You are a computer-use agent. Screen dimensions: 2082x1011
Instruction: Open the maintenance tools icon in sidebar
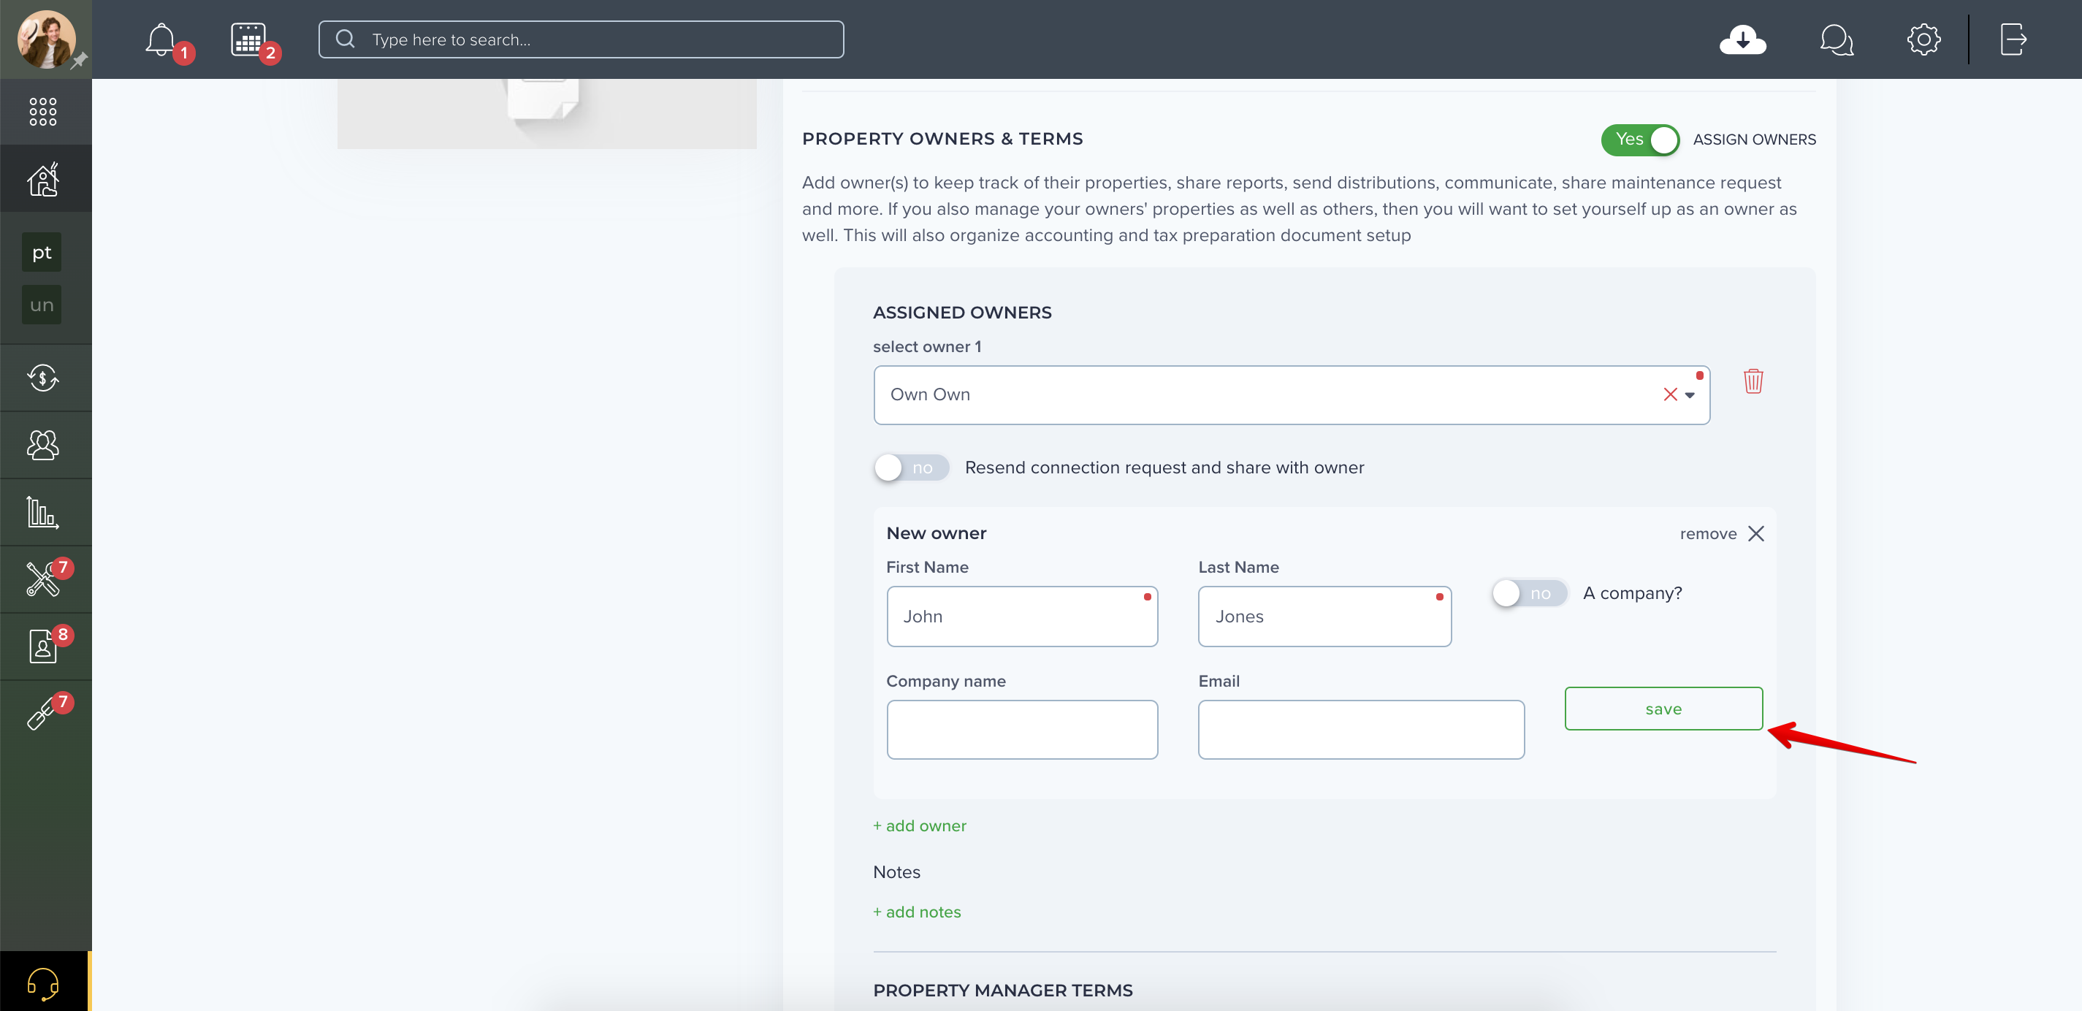click(43, 579)
